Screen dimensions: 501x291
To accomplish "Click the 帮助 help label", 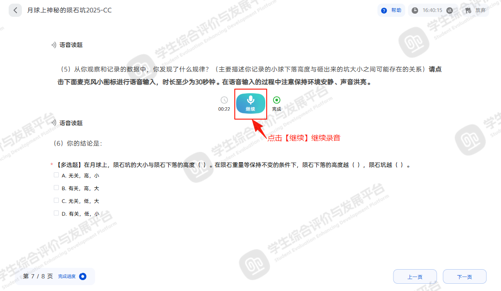I will [x=396, y=10].
